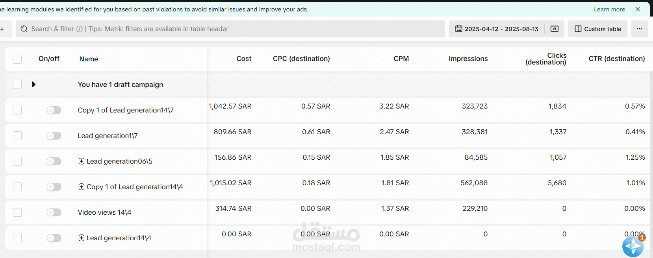Sort by the Cost column header
Image resolution: width=653 pixels, height=258 pixels.
[244, 59]
